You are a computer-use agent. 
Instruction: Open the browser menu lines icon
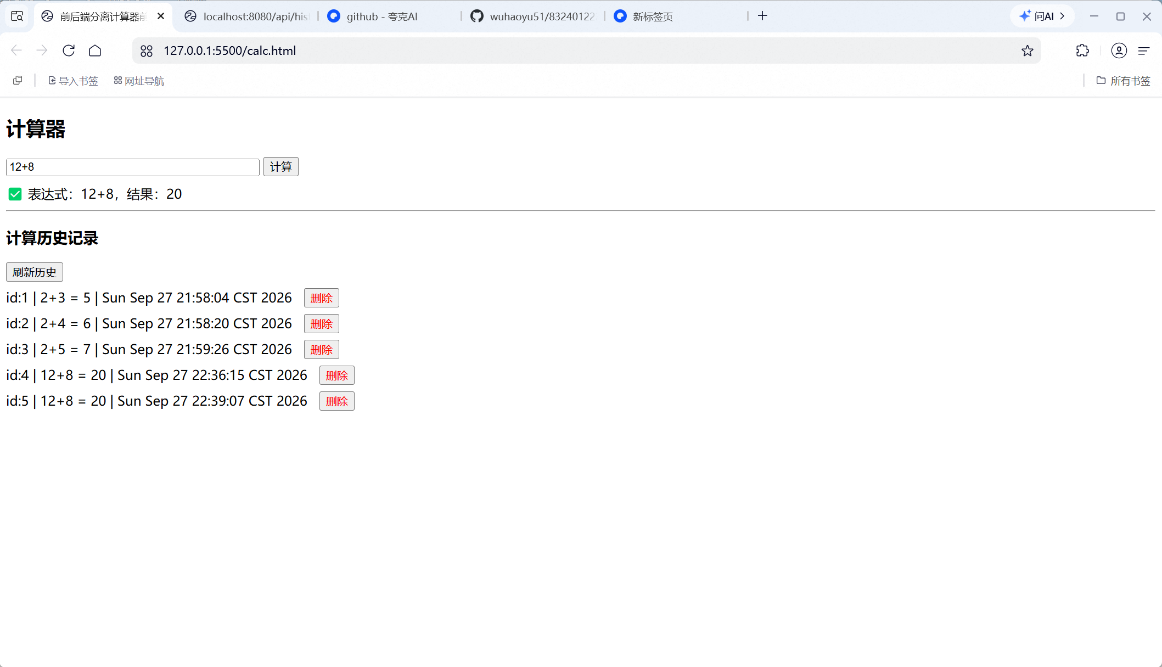pos(1144,51)
